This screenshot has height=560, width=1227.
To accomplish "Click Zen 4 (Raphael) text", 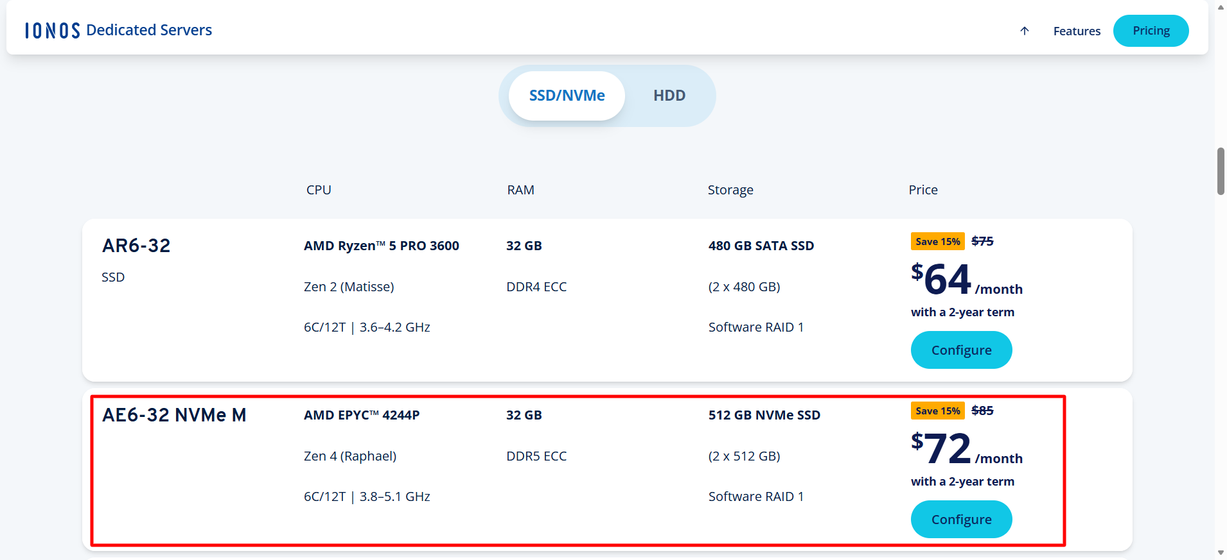I will (350, 456).
